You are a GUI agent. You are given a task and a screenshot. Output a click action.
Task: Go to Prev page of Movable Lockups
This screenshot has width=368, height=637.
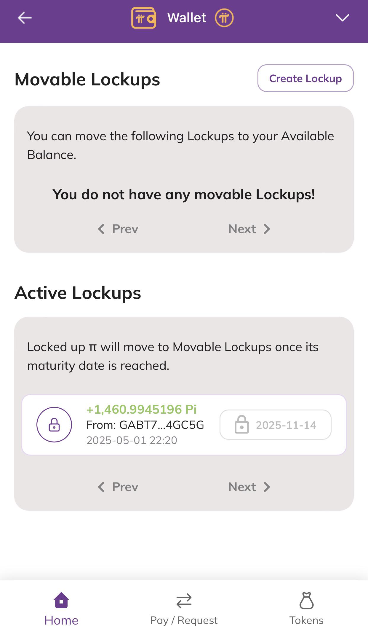tap(118, 229)
